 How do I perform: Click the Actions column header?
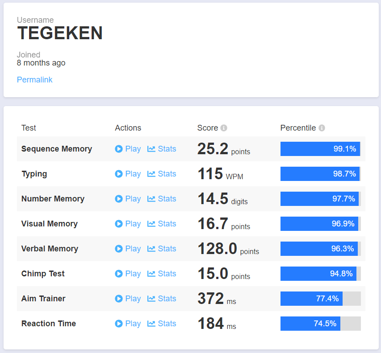(x=128, y=127)
